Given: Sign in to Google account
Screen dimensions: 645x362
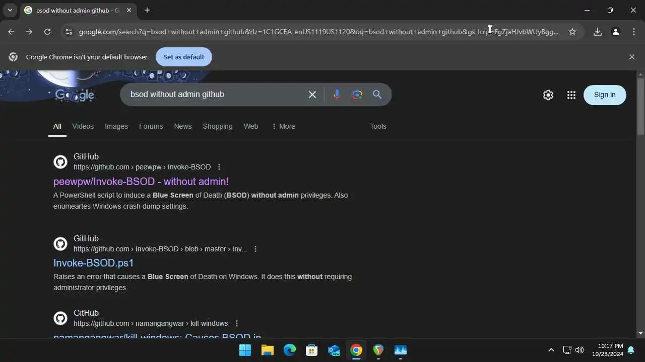Looking at the screenshot, I should (x=605, y=95).
